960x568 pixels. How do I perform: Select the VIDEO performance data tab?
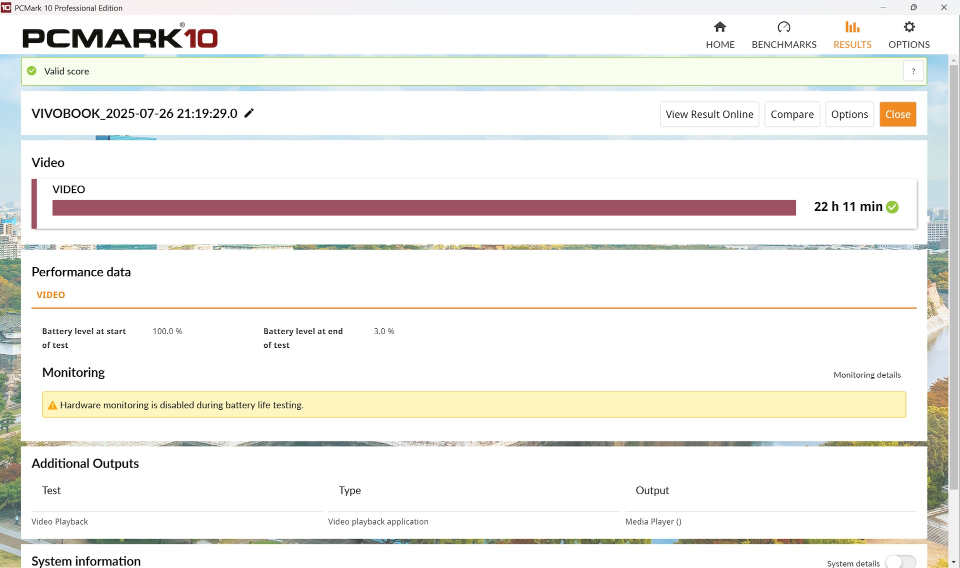[x=50, y=295]
